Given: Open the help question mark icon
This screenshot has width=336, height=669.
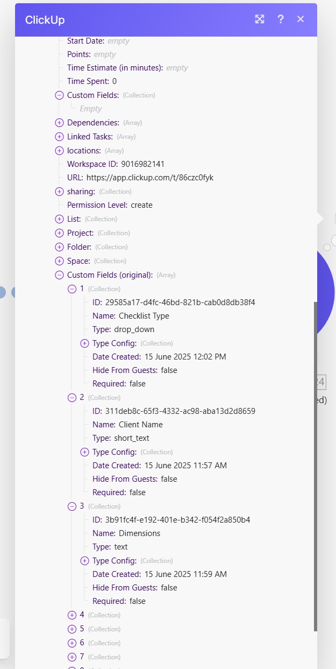Looking at the screenshot, I should [280, 19].
